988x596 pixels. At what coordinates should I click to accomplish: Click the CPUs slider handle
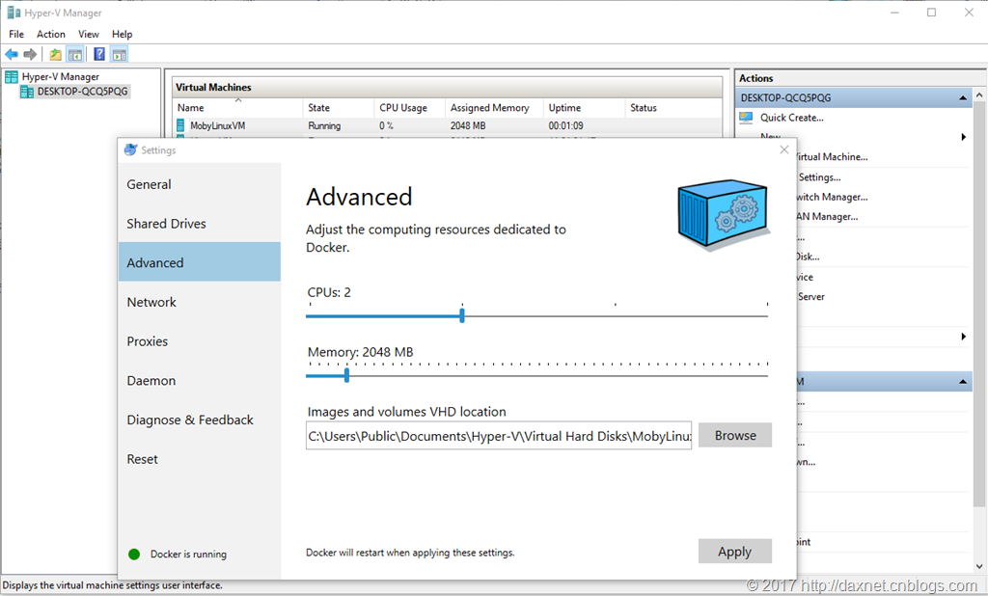pos(462,315)
